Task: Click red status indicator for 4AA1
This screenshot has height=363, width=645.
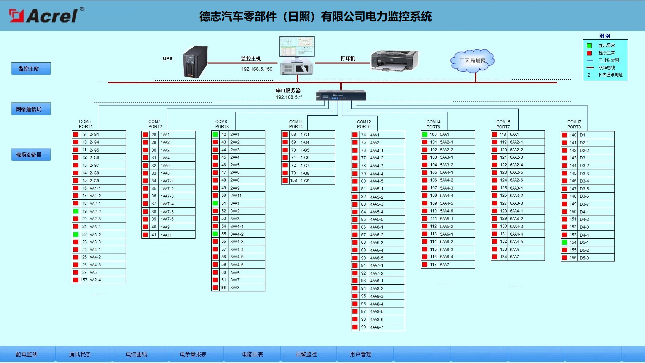Action: (x=355, y=135)
